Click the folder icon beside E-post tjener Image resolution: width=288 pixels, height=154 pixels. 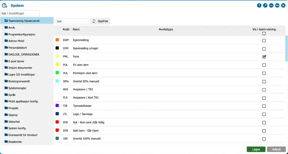(x=6, y=61)
